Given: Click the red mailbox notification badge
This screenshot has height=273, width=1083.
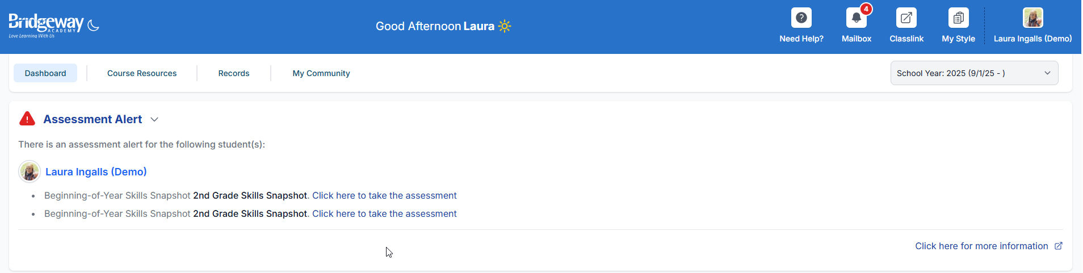Looking at the screenshot, I should (x=866, y=9).
